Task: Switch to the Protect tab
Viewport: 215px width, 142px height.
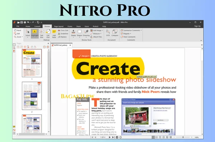Action: (95, 26)
